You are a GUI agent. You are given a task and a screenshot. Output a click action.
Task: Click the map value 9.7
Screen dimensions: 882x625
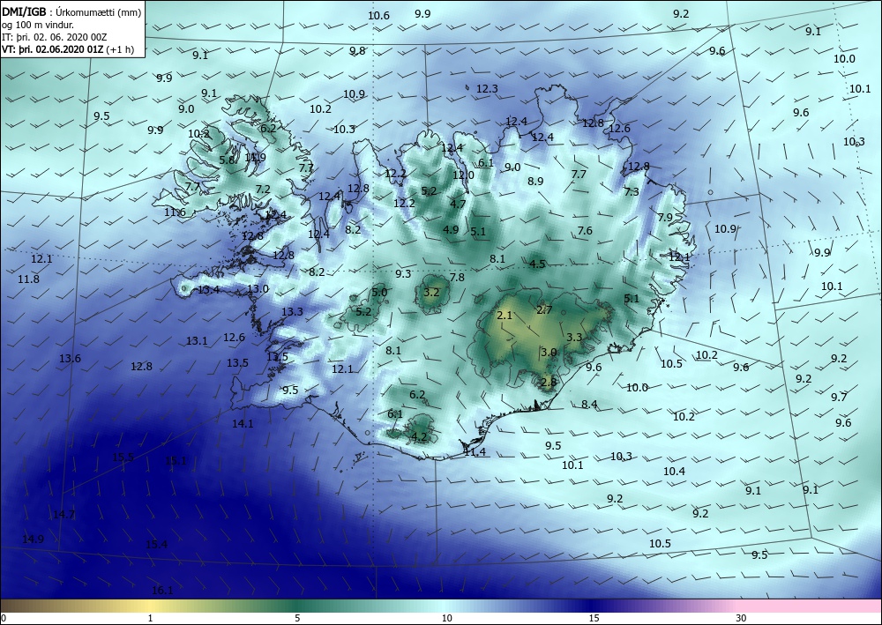coord(839,398)
